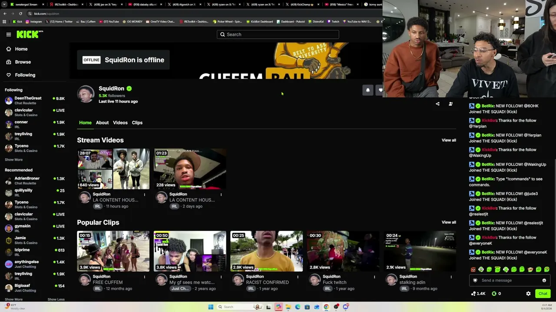Open SquidRon's profile avatar
The height and width of the screenshot is (312, 556).
(x=86, y=94)
